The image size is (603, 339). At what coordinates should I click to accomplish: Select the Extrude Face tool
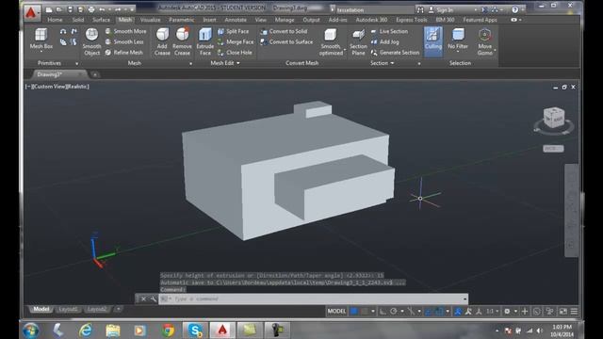click(x=205, y=41)
